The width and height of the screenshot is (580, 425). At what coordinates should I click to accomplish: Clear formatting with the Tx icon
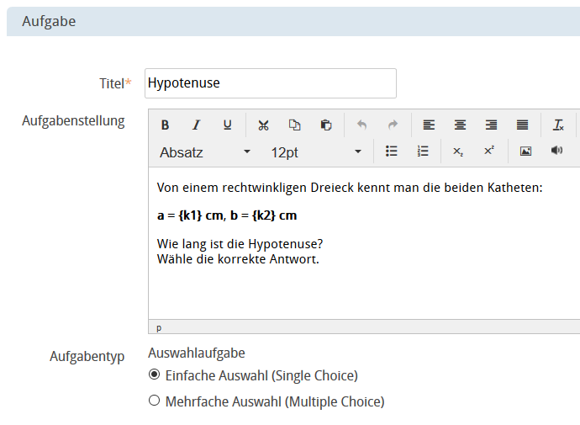click(x=558, y=125)
